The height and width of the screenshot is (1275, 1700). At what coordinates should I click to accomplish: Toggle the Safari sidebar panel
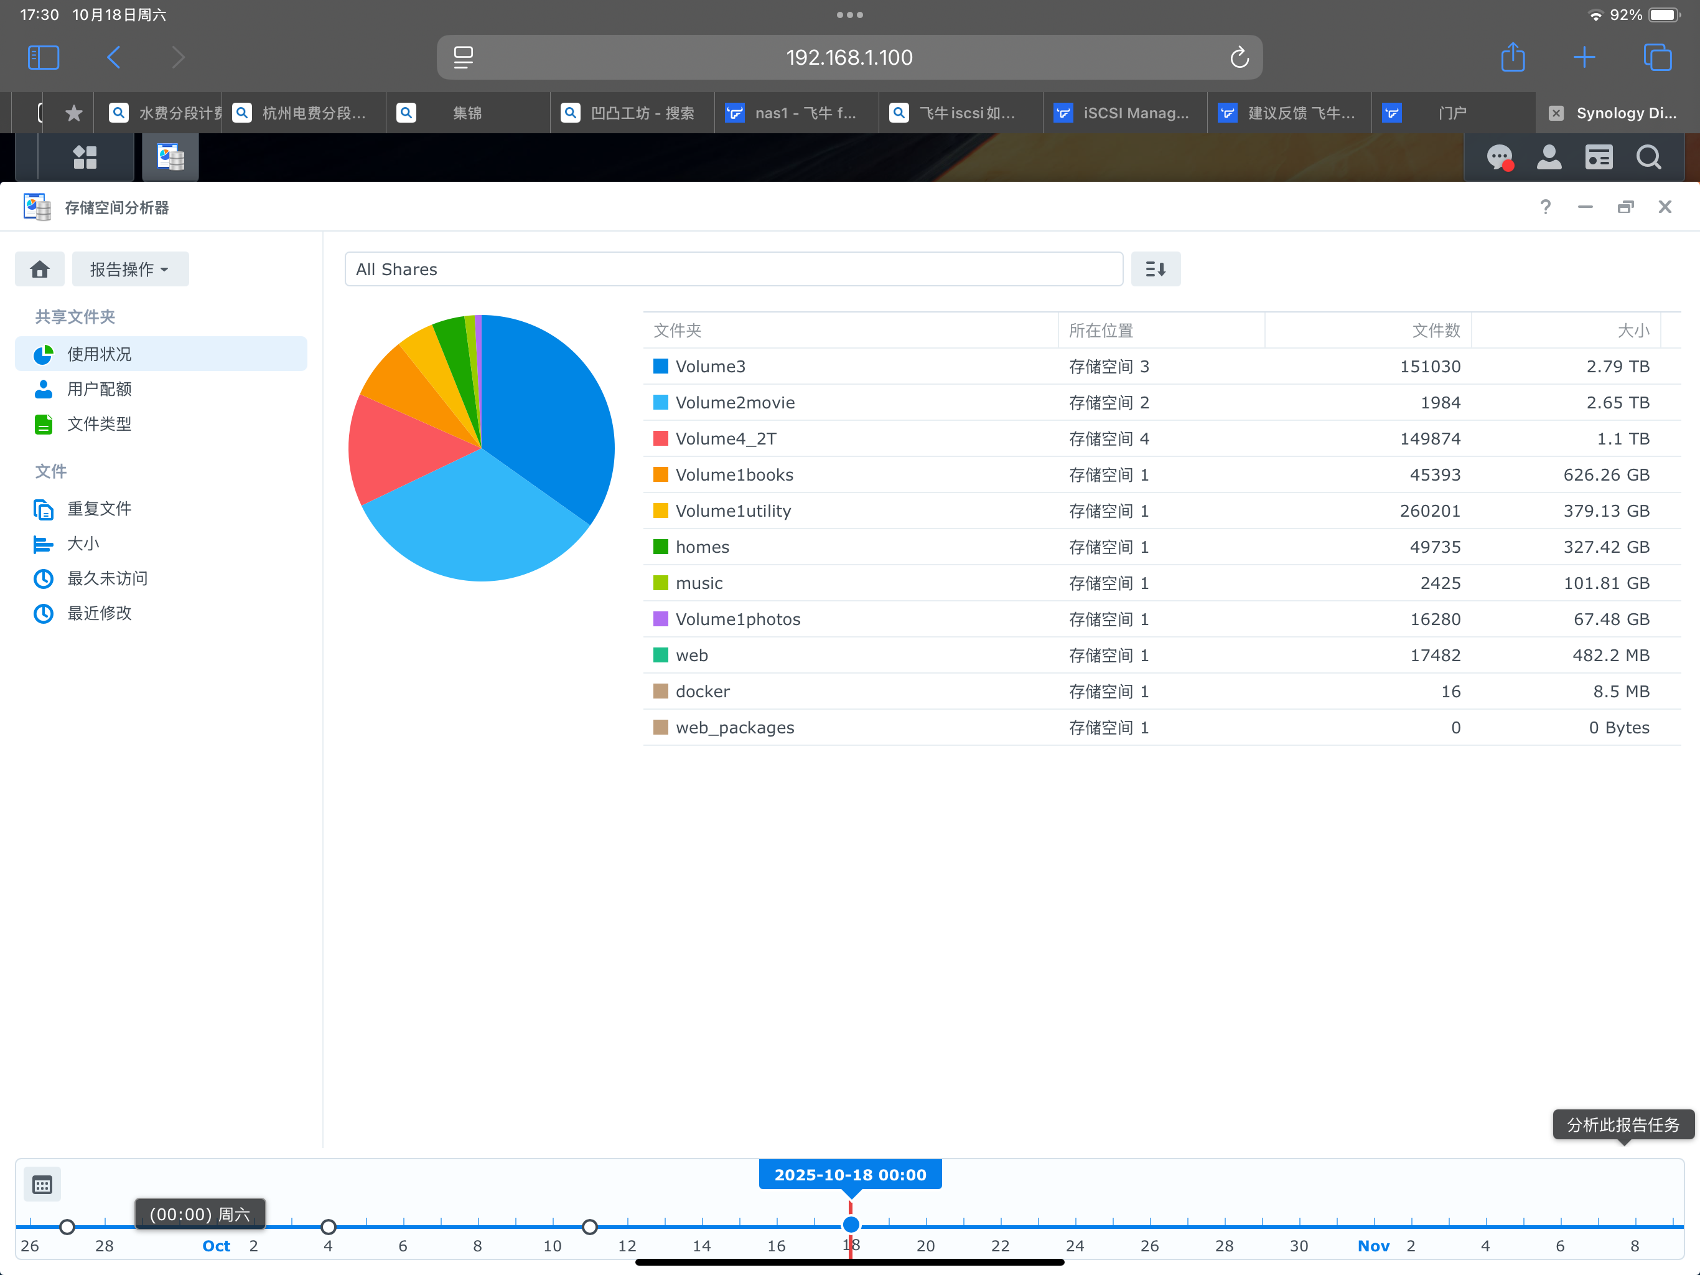43,58
